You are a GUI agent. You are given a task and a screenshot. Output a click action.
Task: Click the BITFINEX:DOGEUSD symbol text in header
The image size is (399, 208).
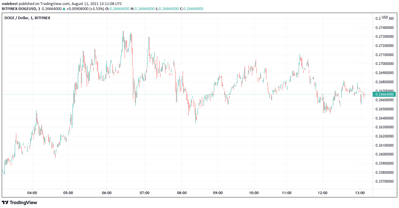19,9
